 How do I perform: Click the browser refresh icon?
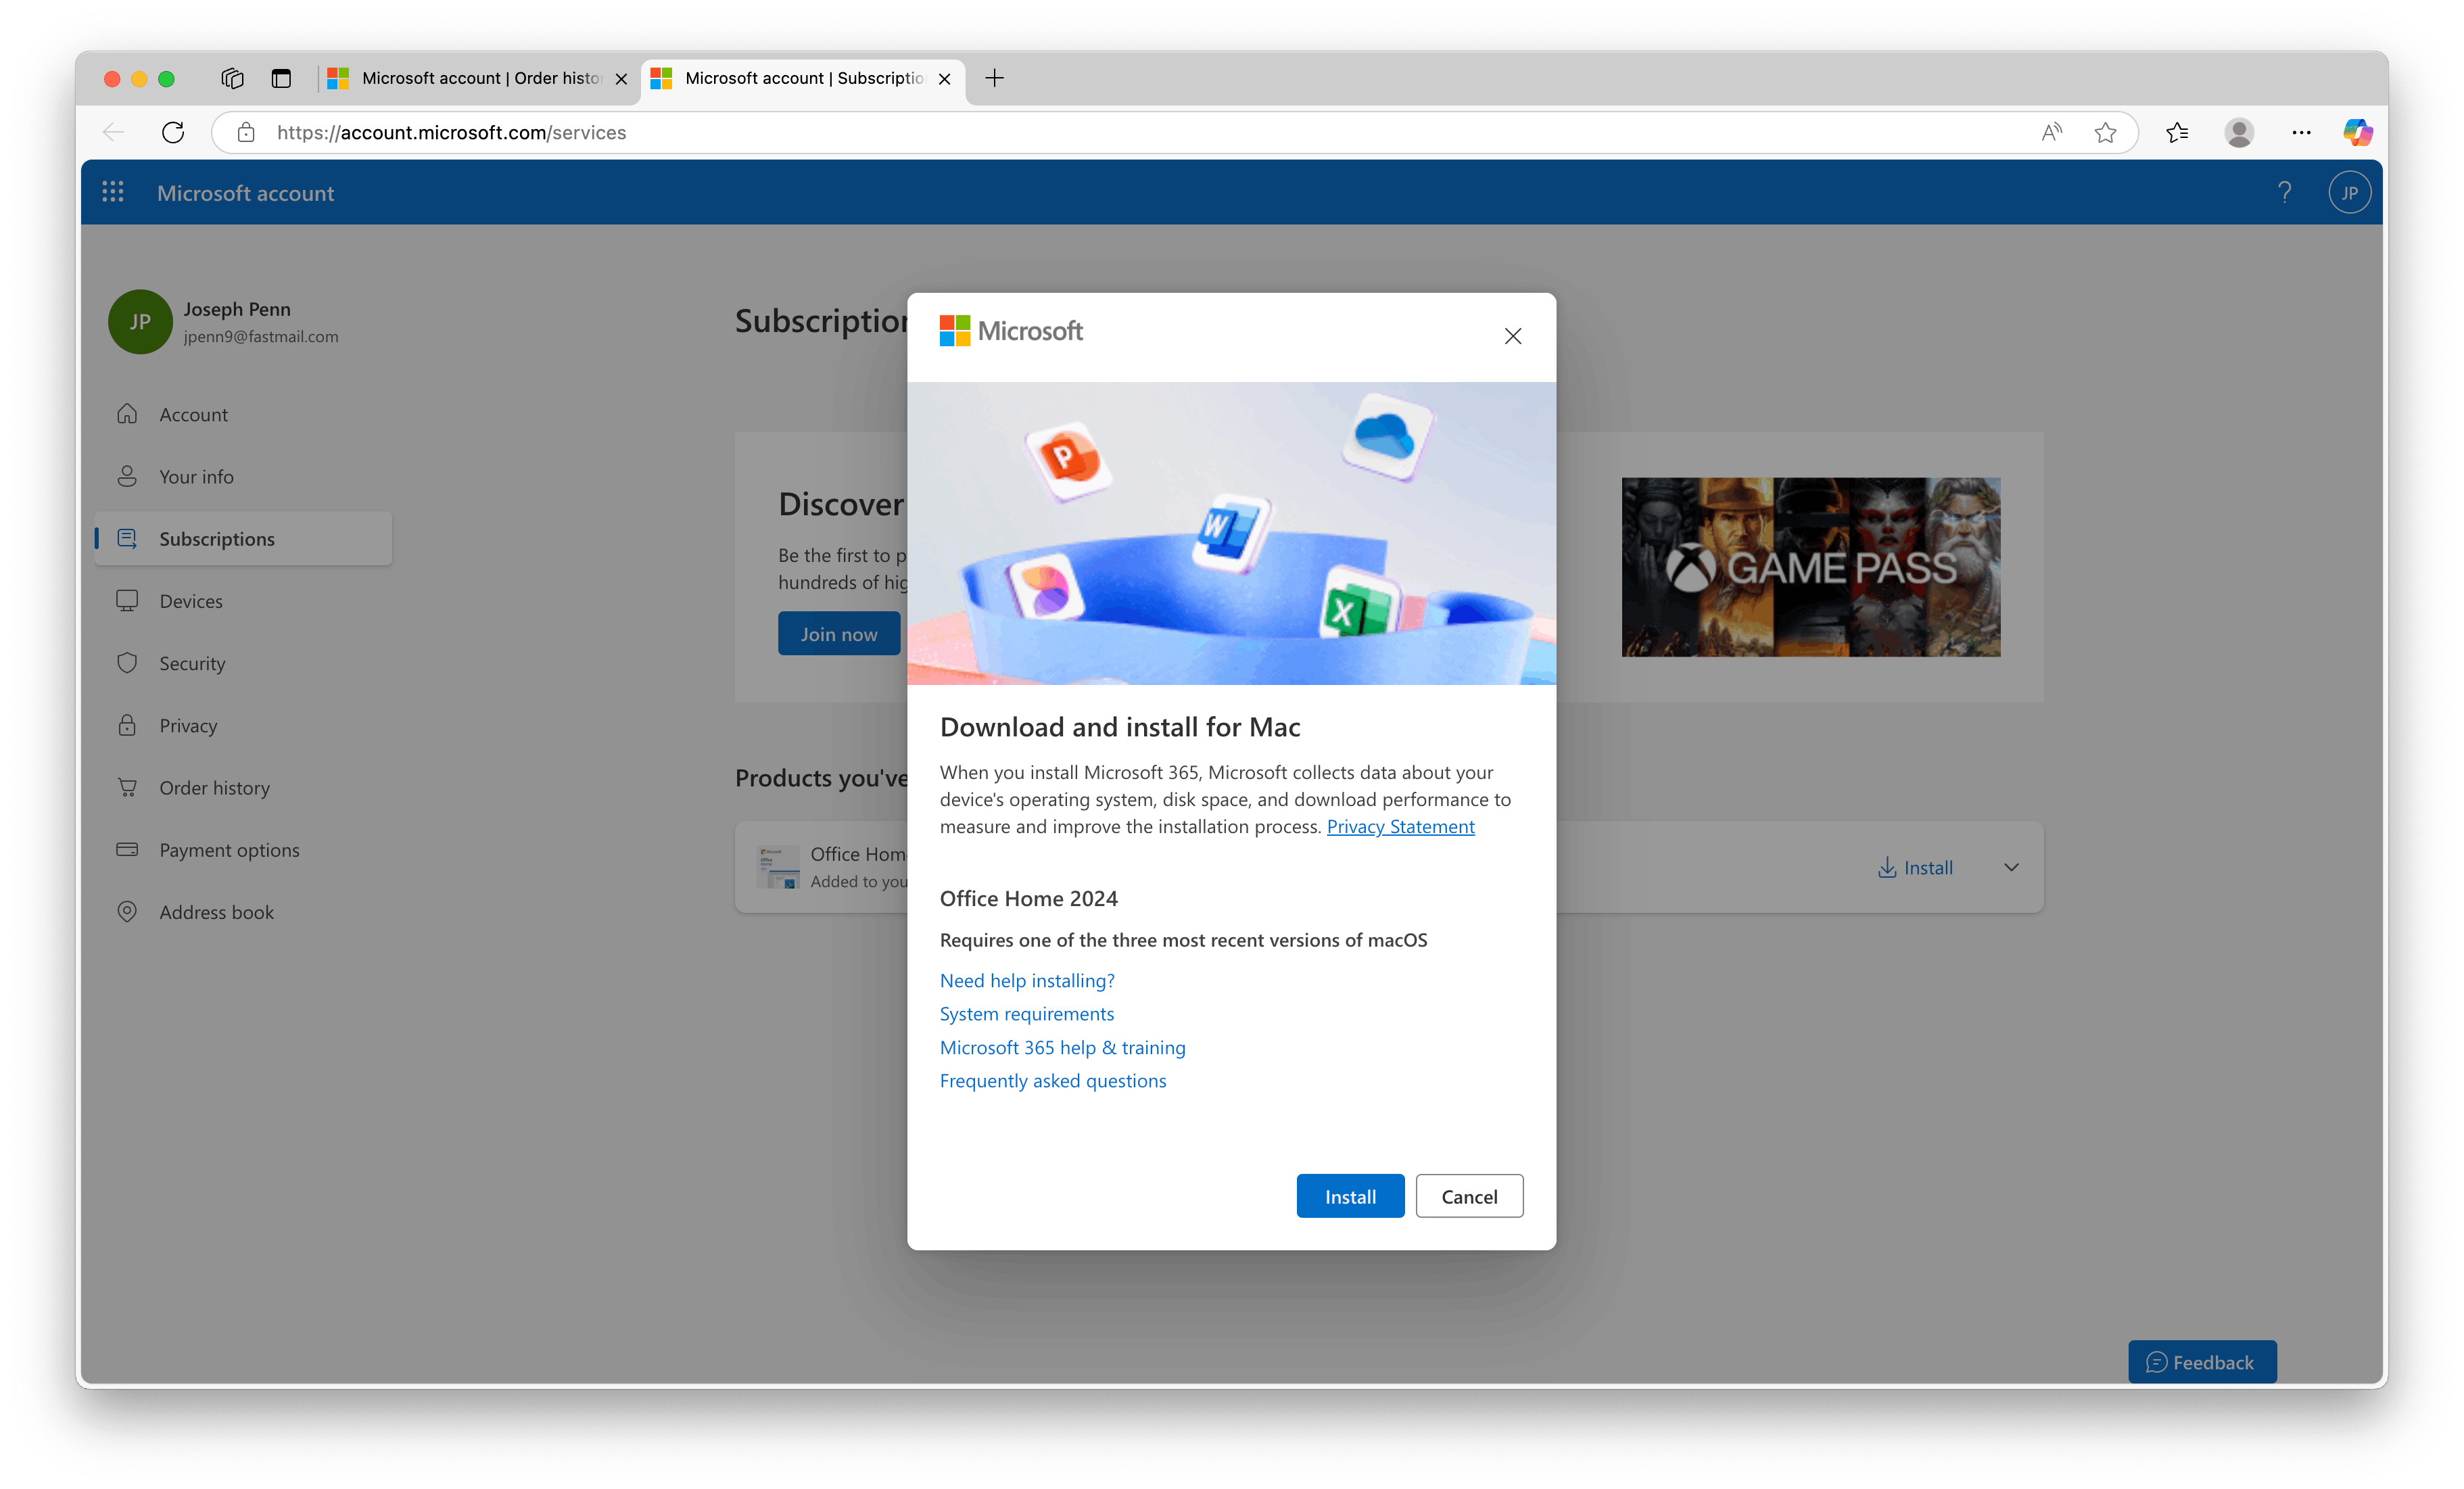(173, 132)
